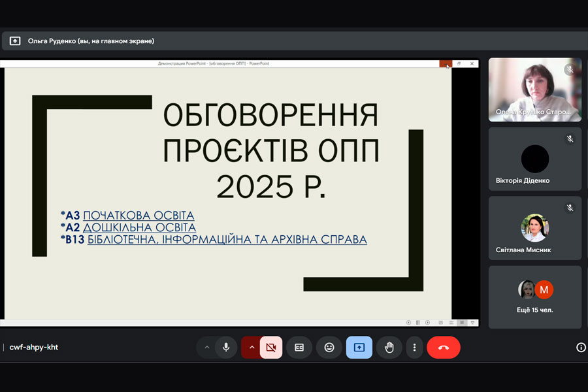The width and height of the screenshot is (588, 392).
Task: Mute the microphone in the call bar
Action: [226, 348]
